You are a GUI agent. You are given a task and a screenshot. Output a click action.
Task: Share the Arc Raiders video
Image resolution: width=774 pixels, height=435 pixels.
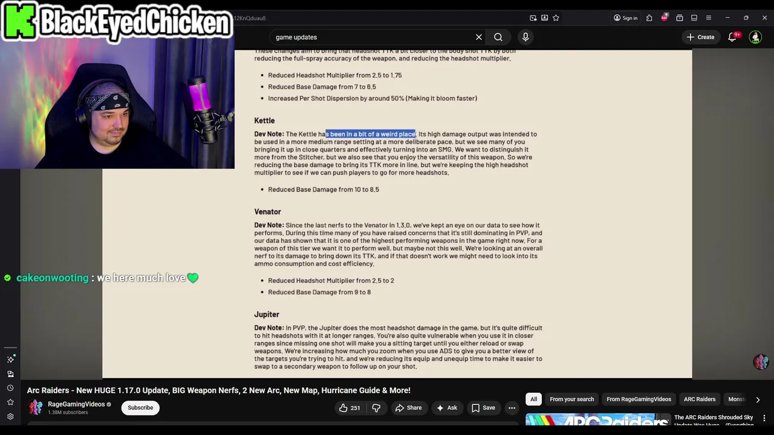(408, 408)
